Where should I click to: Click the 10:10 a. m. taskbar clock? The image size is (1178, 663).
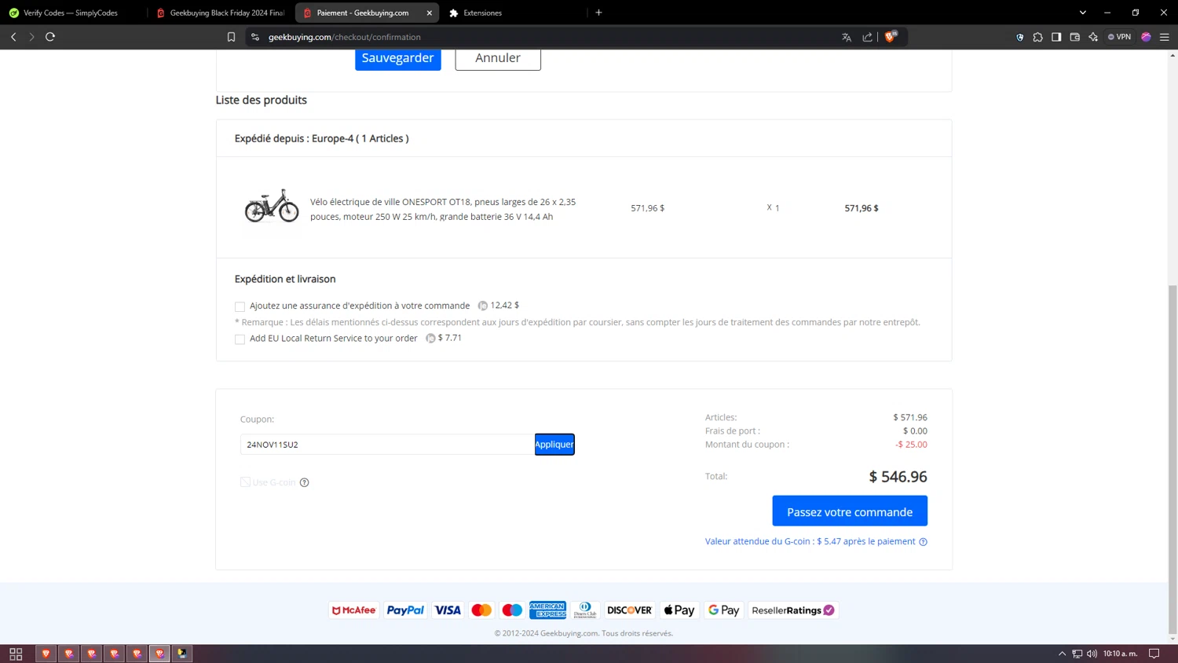[1120, 654]
